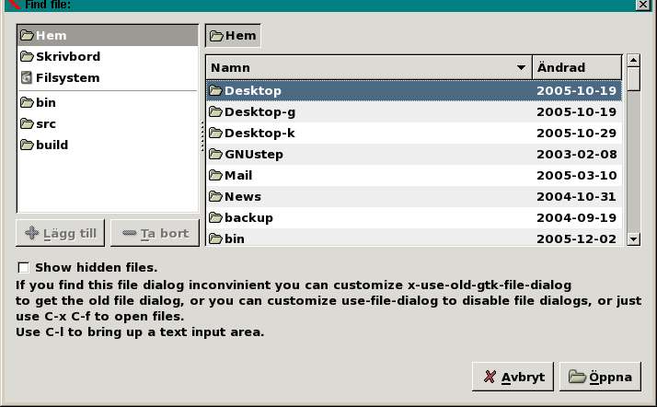Click date 2005-10-29 in Desktop-k row
657x407 pixels.
(x=577, y=133)
